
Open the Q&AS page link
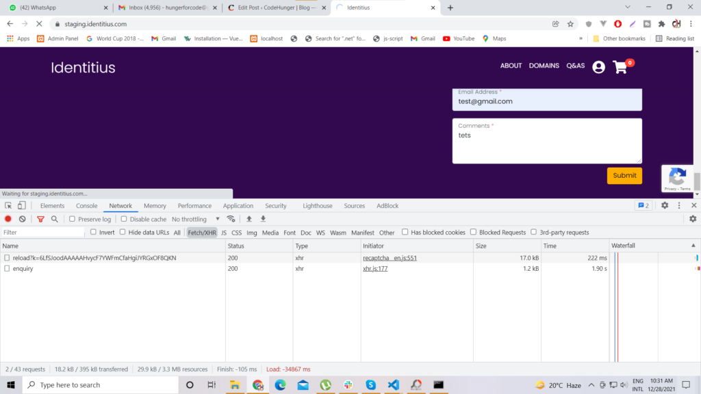(575, 66)
